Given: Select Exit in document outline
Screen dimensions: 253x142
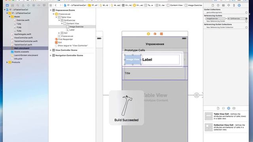Looking at the screenshot, I should tap(60, 43).
